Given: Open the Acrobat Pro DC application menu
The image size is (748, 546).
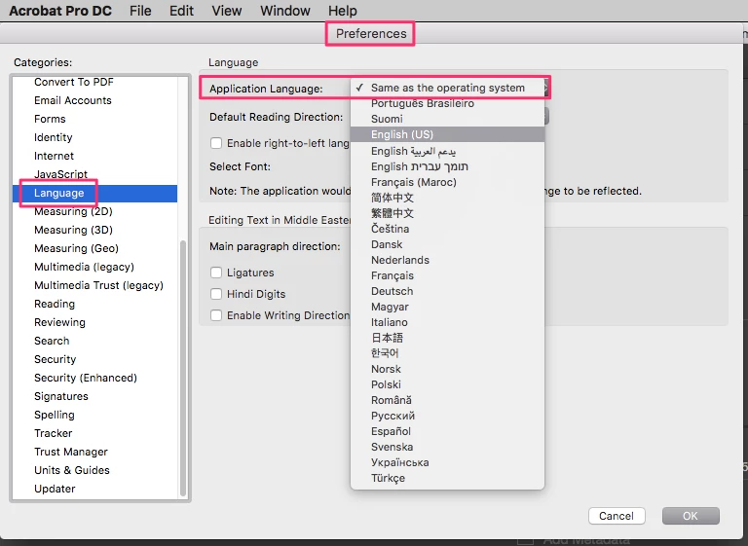Looking at the screenshot, I should (60, 11).
